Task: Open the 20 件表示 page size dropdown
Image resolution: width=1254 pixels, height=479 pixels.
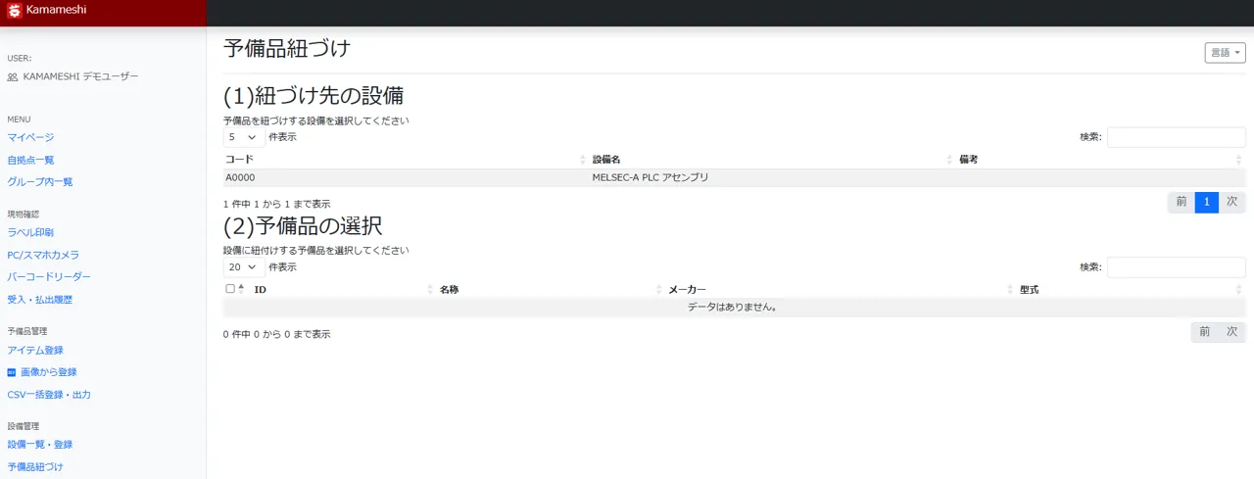Action: pyautogui.click(x=242, y=266)
